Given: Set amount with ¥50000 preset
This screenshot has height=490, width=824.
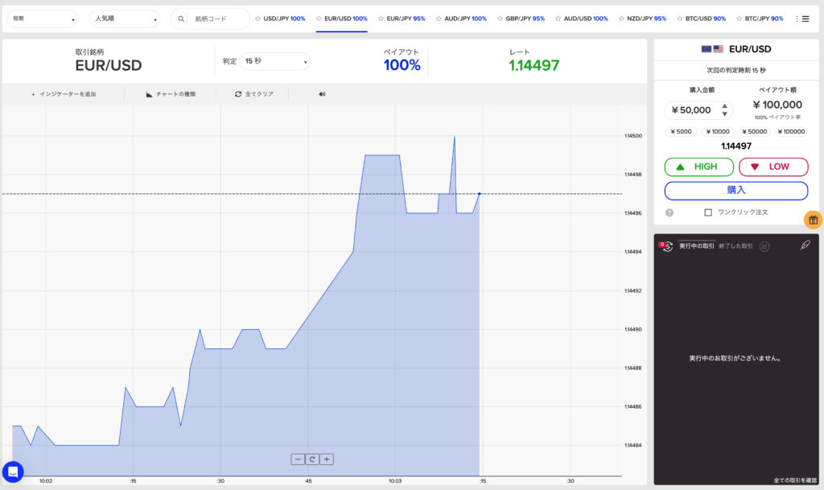Looking at the screenshot, I should [754, 132].
